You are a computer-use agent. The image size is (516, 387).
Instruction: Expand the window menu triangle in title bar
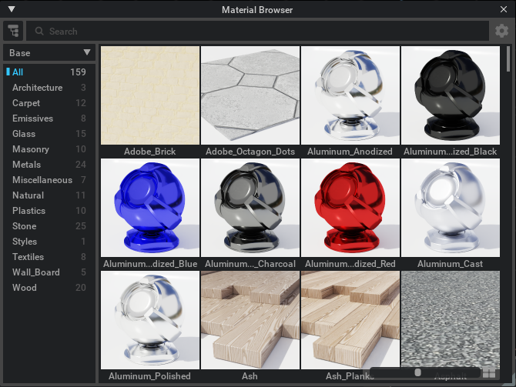point(12,9)
